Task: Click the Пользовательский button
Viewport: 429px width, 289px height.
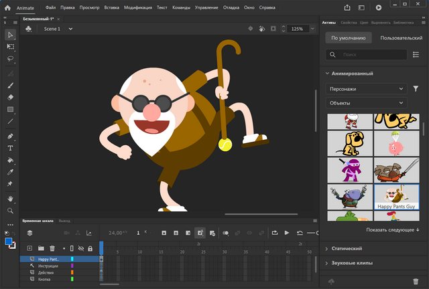Action: (402, 38)
